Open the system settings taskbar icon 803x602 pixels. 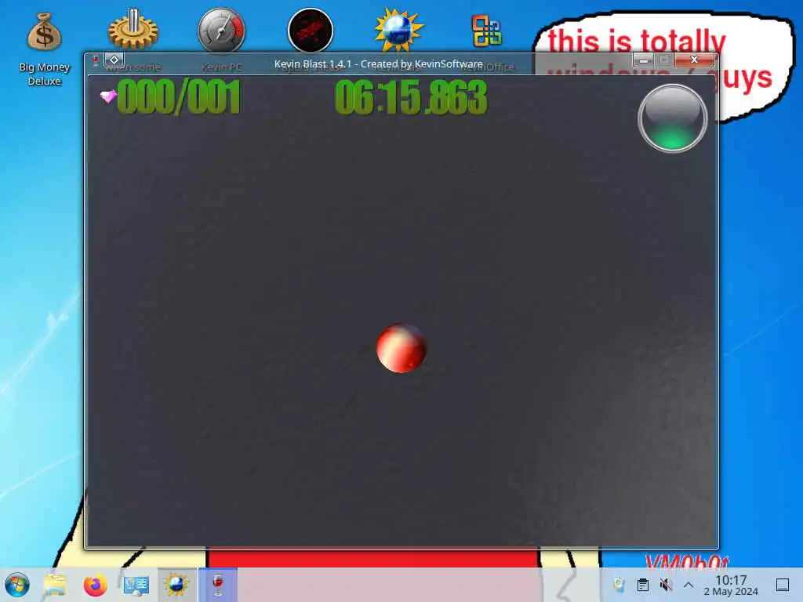(x=136, y=585)
